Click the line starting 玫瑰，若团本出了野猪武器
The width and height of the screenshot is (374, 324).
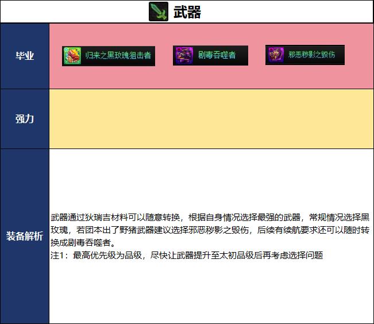210,230
